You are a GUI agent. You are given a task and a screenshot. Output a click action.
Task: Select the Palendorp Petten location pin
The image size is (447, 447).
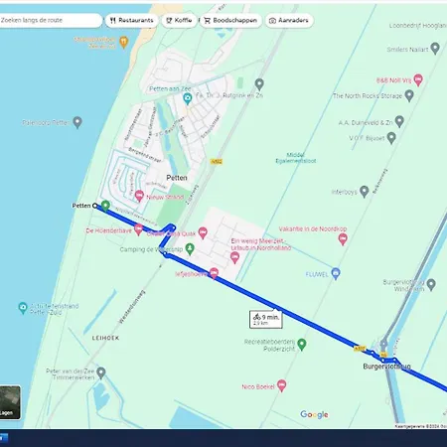[77, 122]
